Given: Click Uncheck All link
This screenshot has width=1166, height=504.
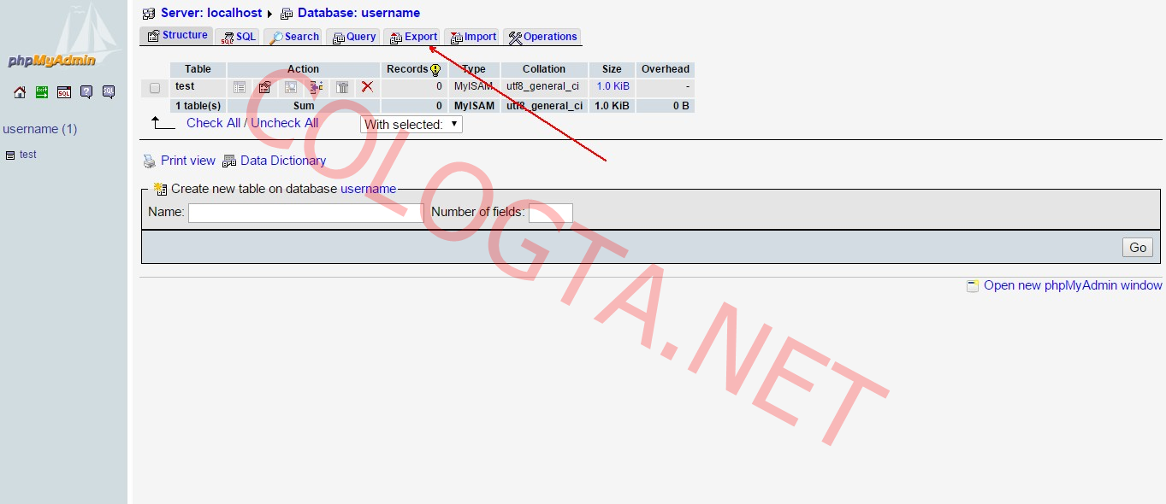Looking at the screenshot, I should [x=284, y=123].
